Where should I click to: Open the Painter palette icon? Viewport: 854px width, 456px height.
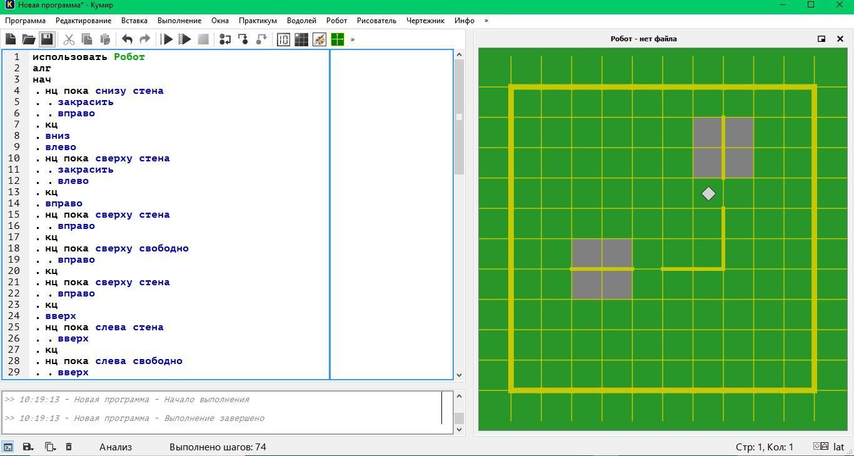click(x=319, y=39)
